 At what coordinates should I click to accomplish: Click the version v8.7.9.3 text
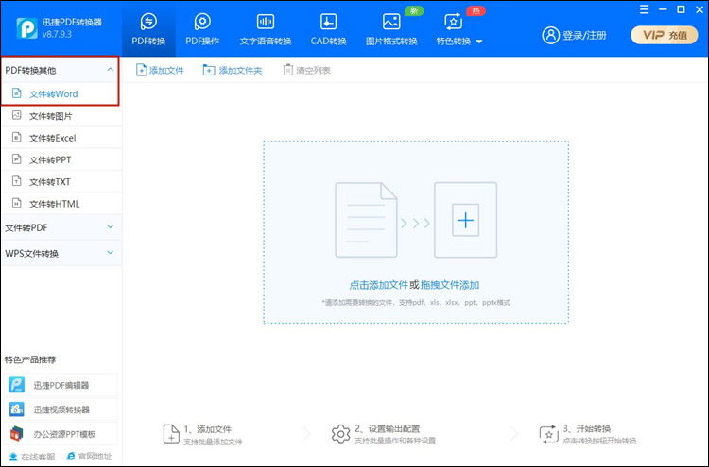click(x=57, y=34)
